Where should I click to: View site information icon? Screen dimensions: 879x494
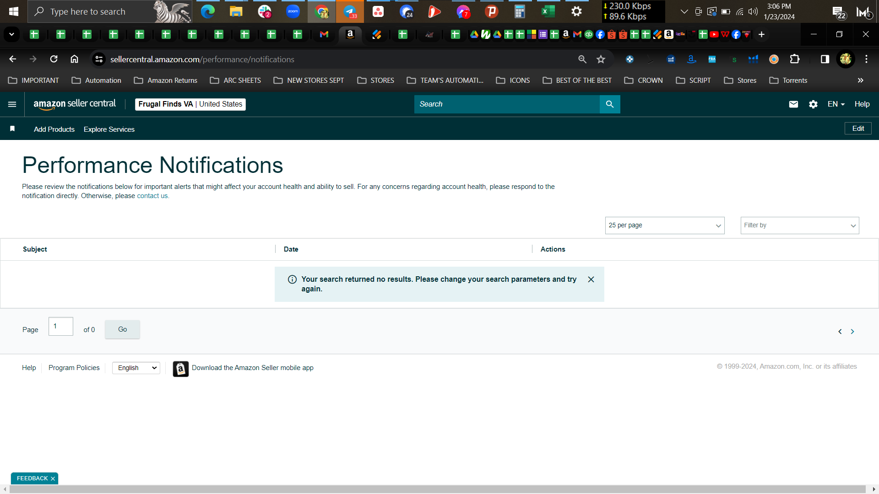[x=98, y=59]
